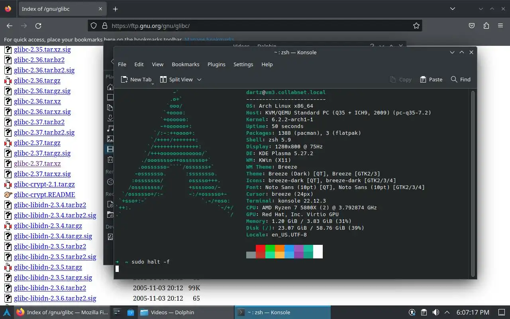
Task: Open the glibc-2.35.tar.xz.sig link
Action: (x=42, y=50)
